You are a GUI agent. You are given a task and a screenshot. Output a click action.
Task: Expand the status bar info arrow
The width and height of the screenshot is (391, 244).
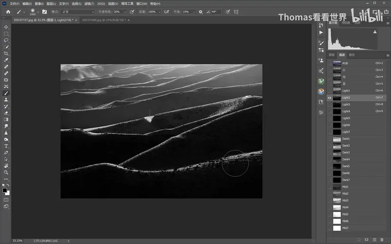click(x=68, y=241)
